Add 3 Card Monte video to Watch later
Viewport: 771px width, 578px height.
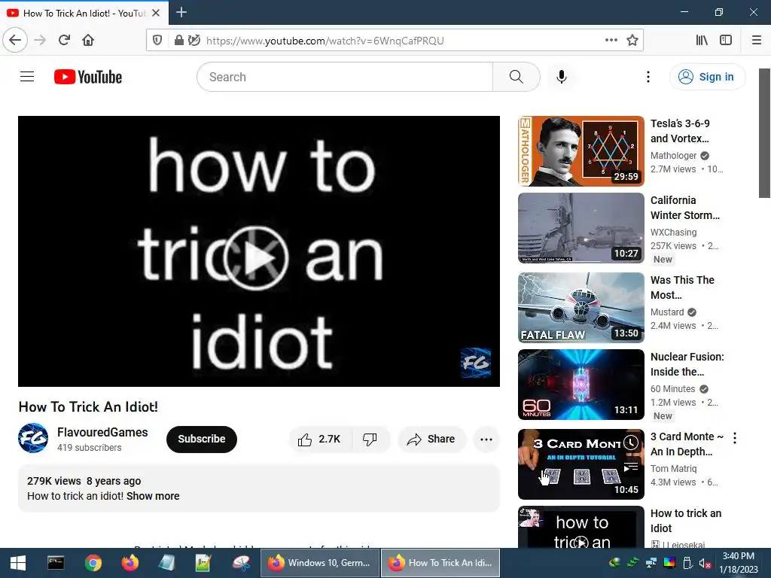pos(631,443)
